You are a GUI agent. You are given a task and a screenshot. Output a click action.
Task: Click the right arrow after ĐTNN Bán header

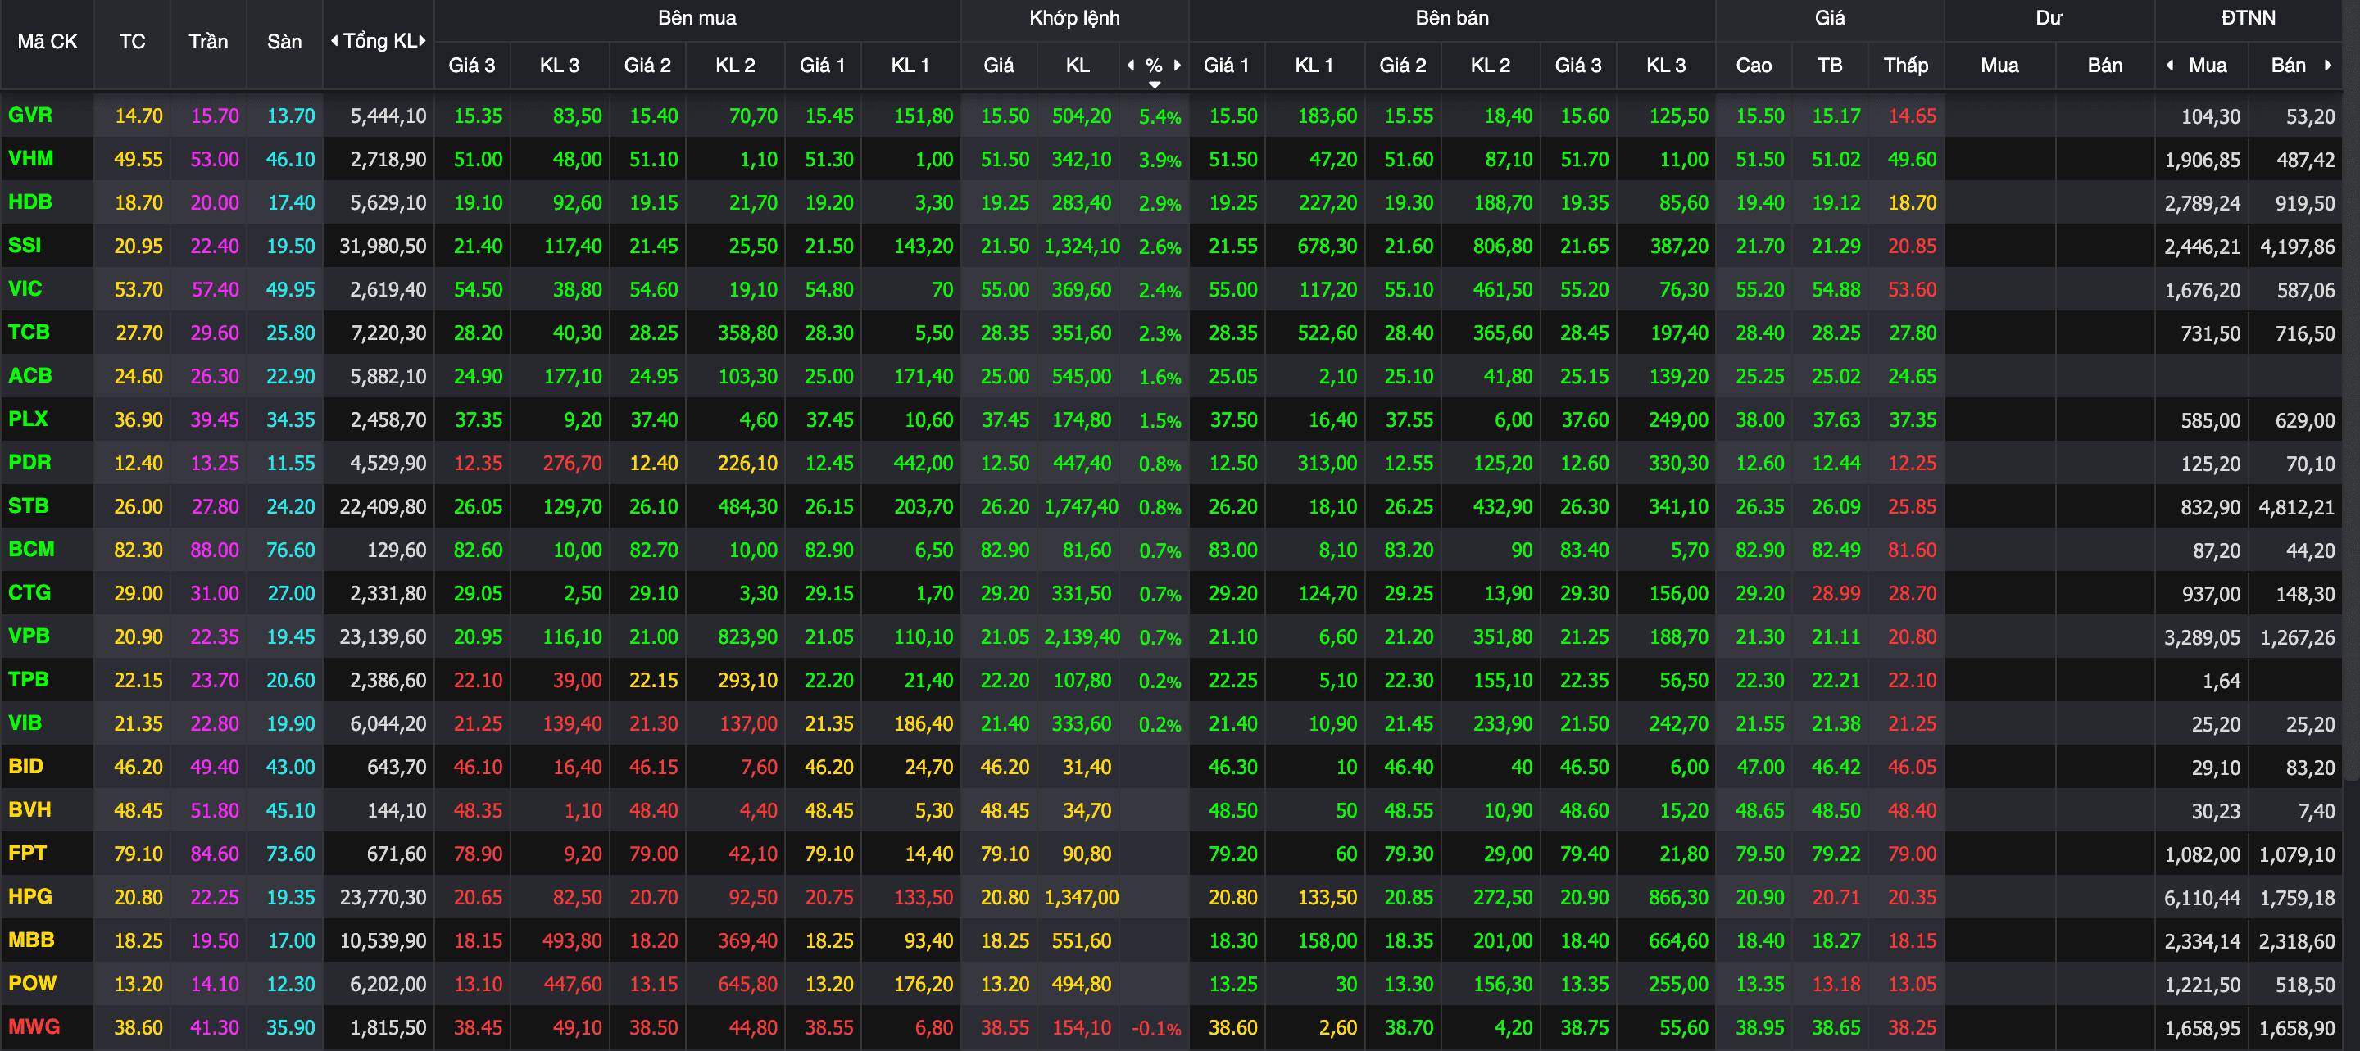click(x=2328, y=65)
